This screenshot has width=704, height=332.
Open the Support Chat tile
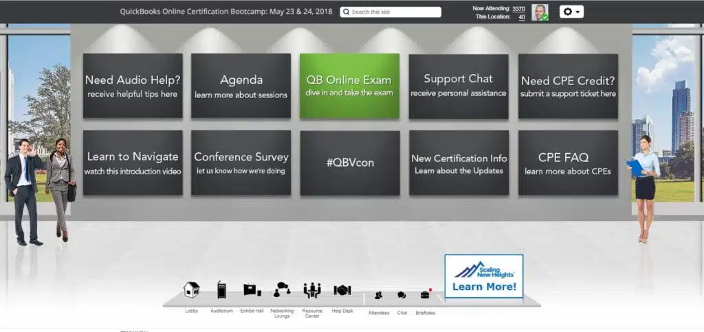(459, 86)
